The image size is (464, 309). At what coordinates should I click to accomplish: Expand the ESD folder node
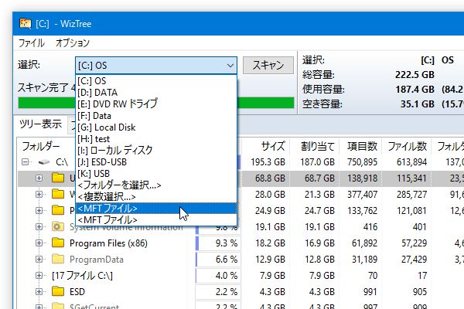pyautogui.click(x=39, y=292)
